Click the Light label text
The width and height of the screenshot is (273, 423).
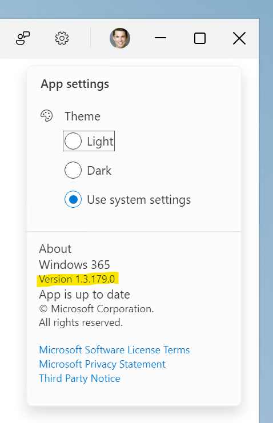100,142
